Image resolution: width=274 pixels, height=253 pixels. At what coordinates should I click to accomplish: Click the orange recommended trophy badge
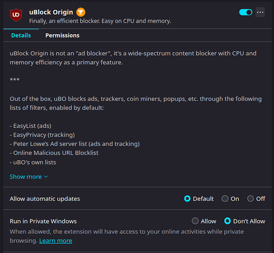81,12
